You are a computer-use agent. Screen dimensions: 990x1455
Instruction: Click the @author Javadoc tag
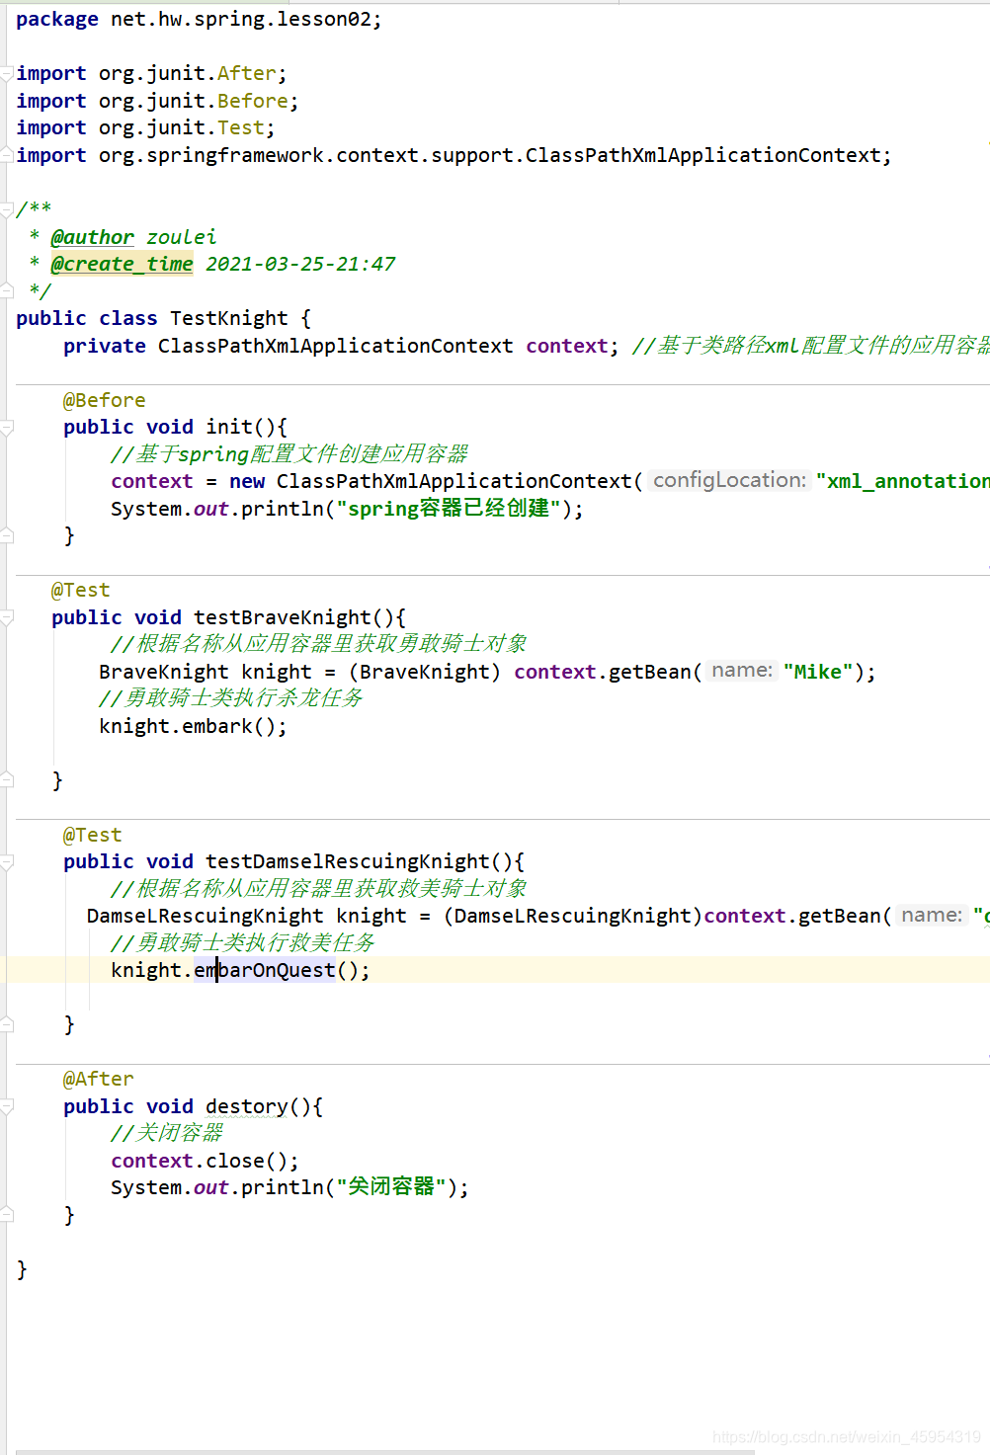coord(93,237)
